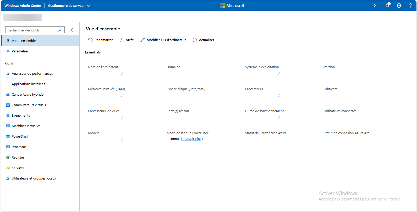Open the PowerShell console icon in header
This screenshot has height=212, width=417.
click(376, 6)
